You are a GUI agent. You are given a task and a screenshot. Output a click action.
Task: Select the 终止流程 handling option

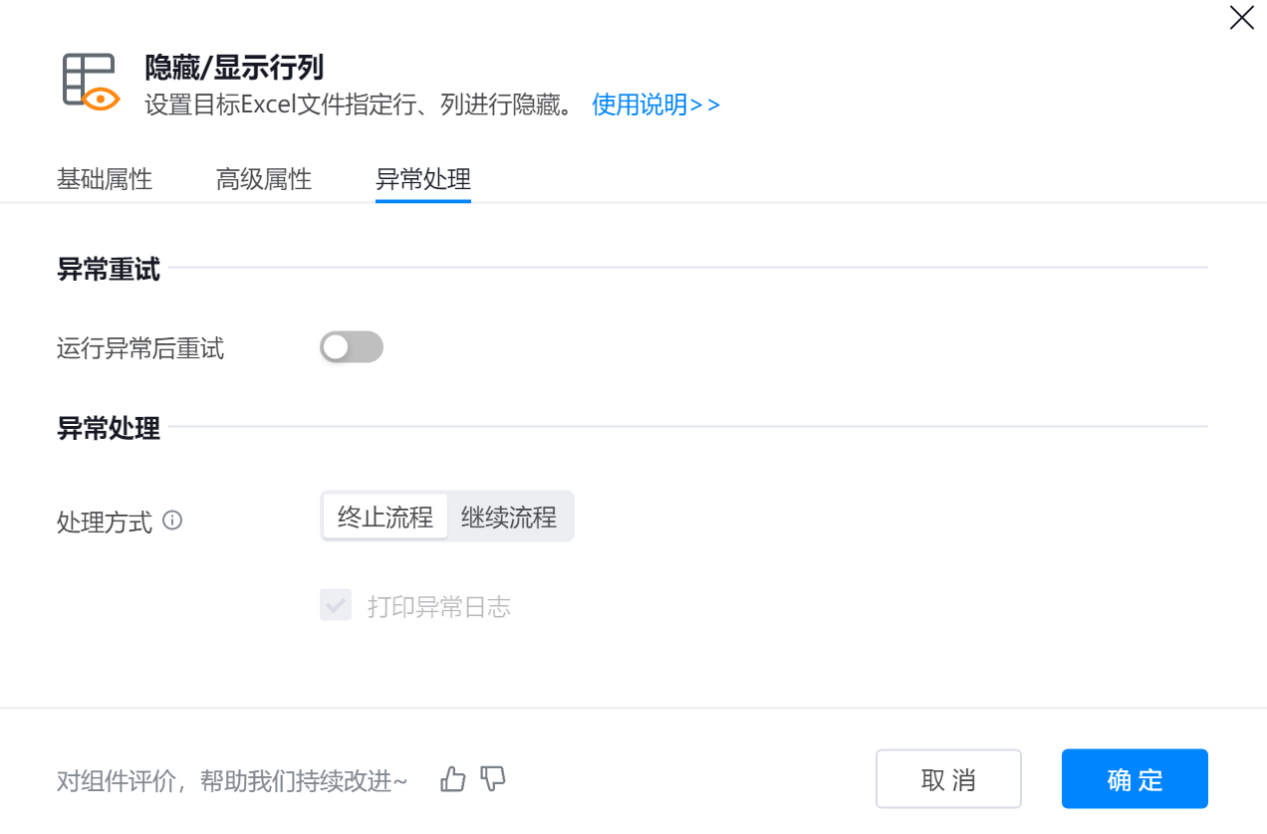click(385, 518)
